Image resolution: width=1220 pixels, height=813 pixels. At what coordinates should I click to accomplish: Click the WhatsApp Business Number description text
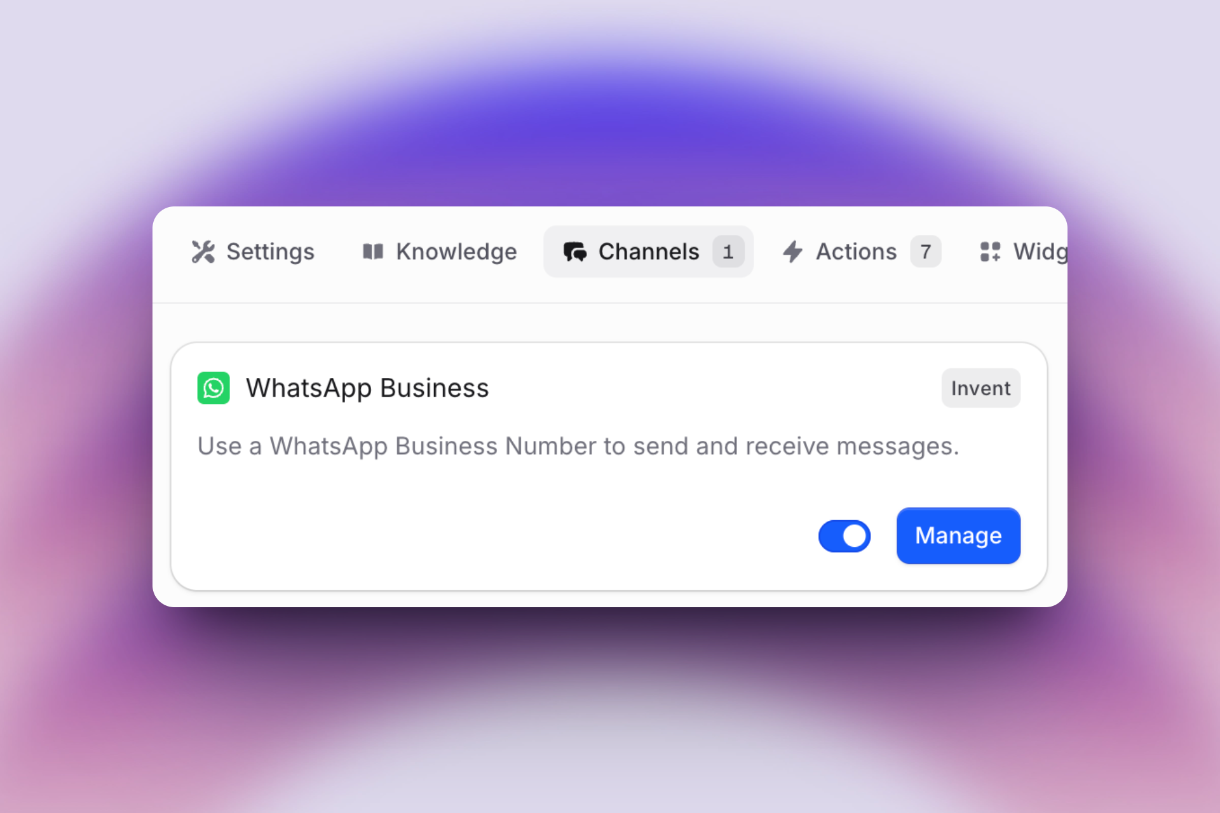[578, 446]
